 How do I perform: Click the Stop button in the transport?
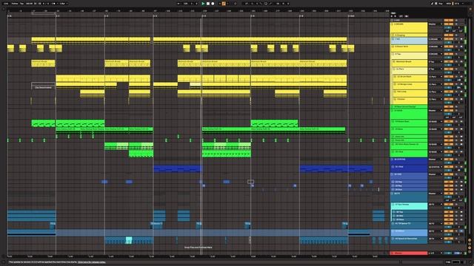(208, 4)
